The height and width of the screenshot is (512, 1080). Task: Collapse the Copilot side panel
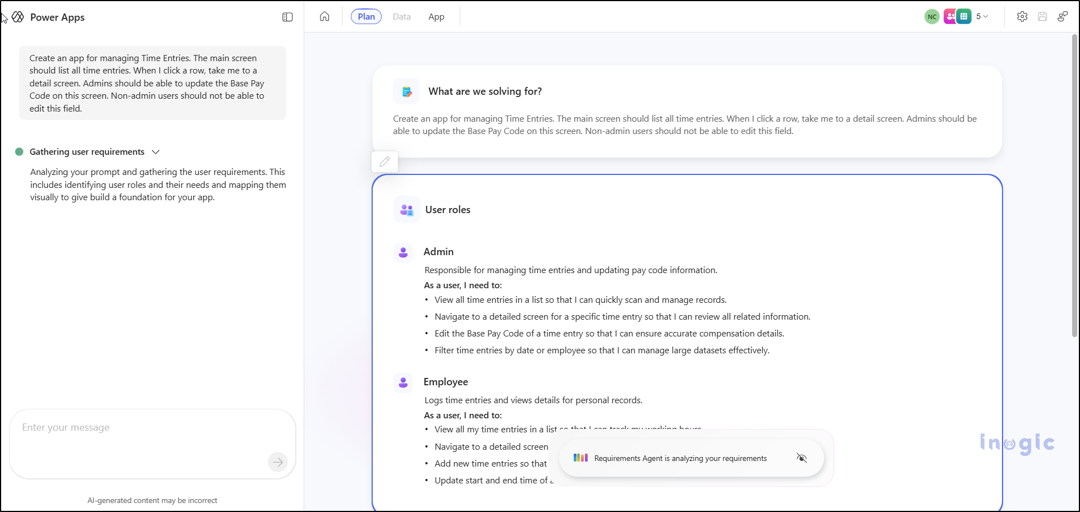click(x=287, y=17)
